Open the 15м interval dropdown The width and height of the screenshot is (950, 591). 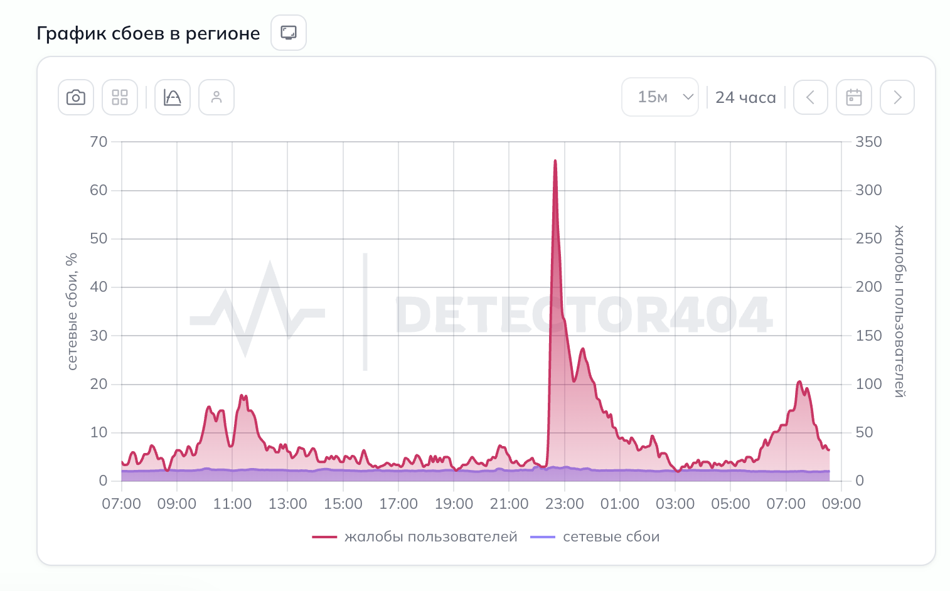(660, 97)
